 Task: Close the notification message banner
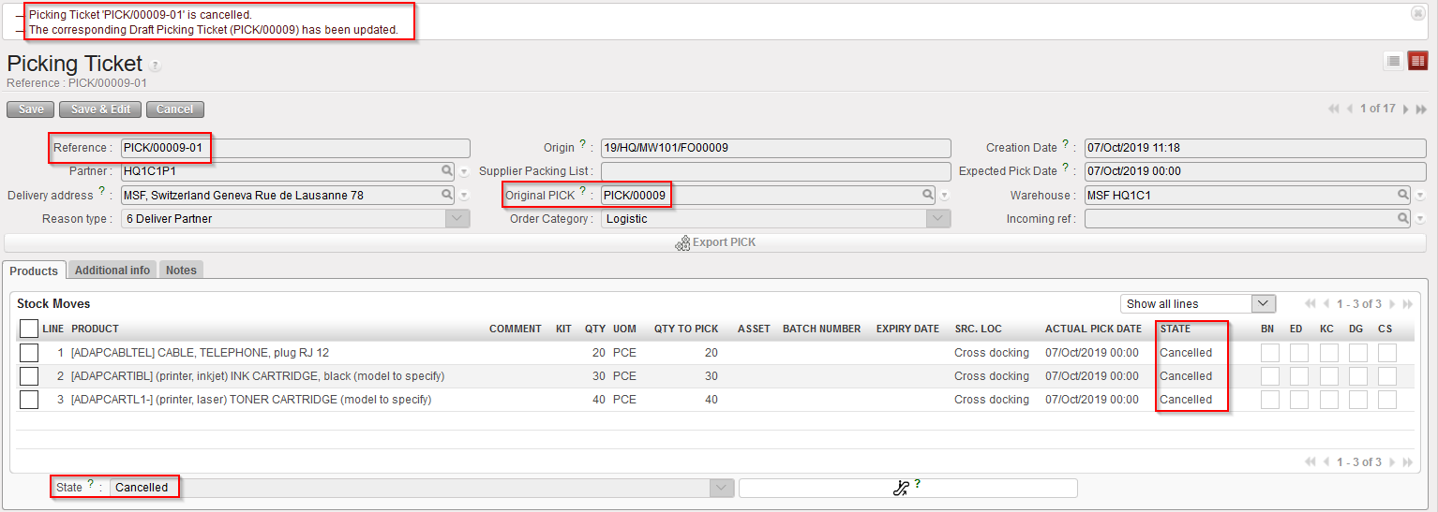[x=1418, y=13]
